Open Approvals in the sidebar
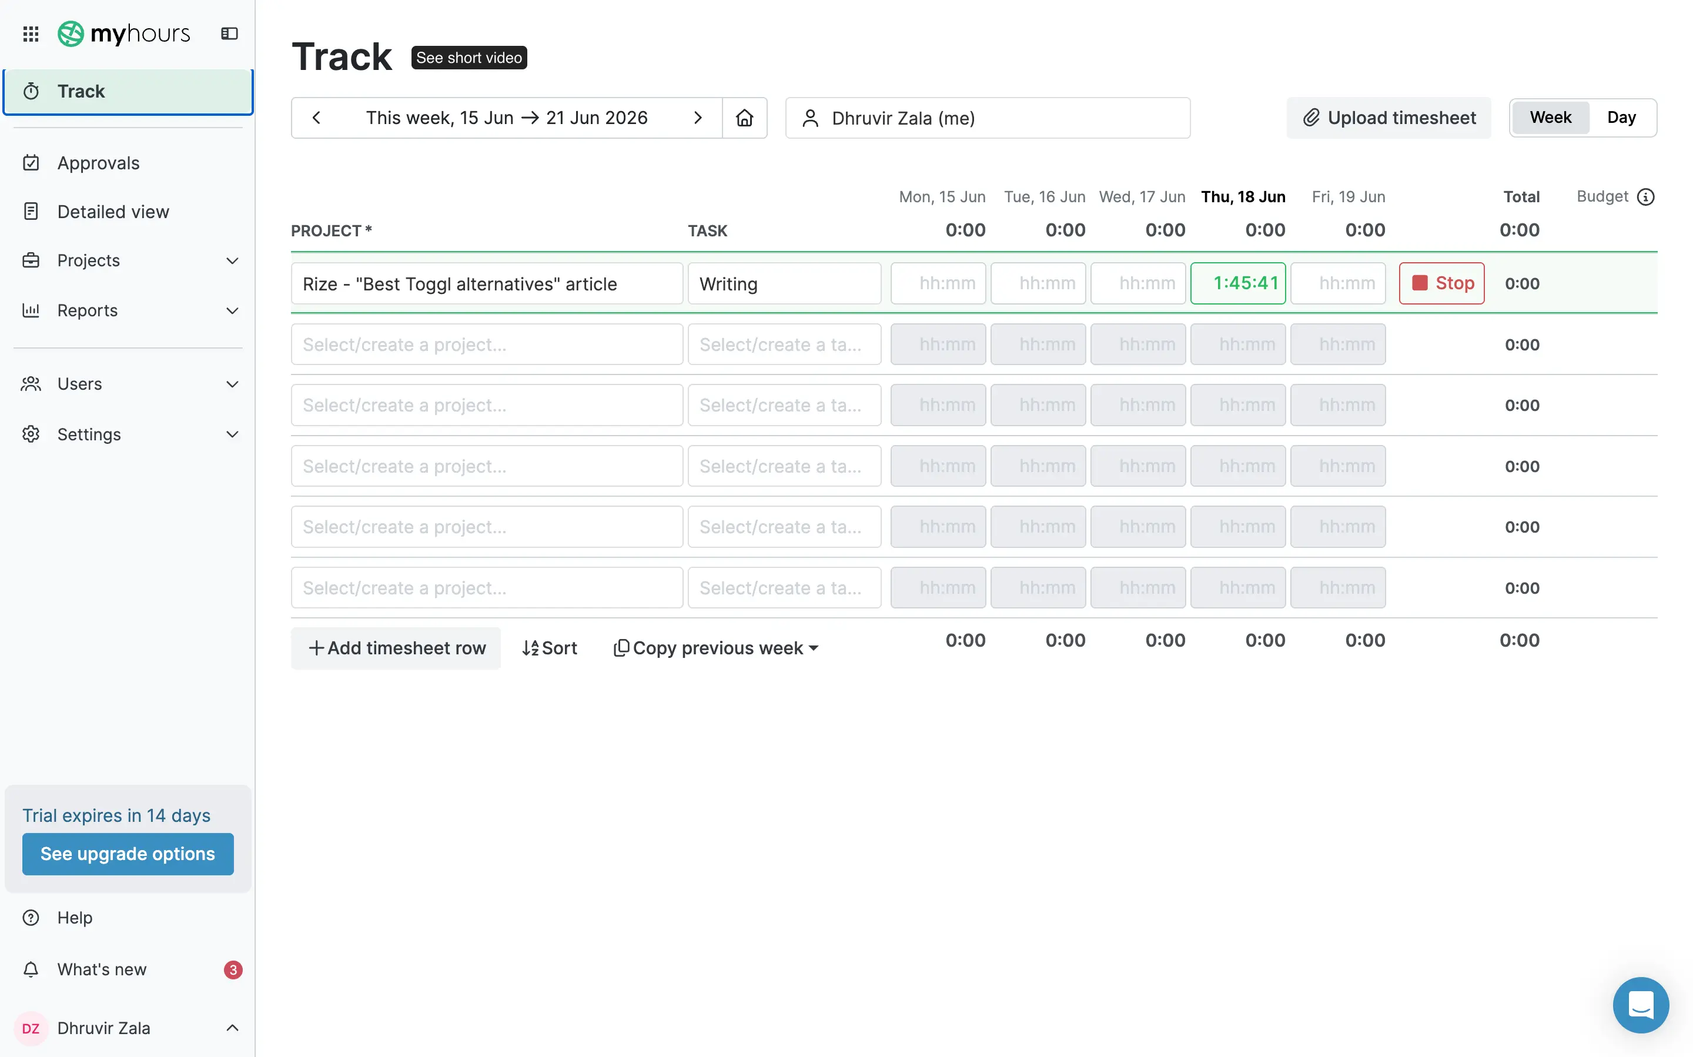 coord(128,163)
